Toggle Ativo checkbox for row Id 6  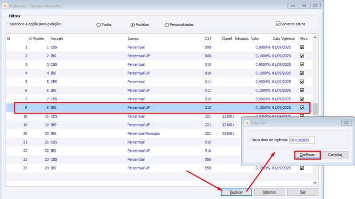coord(302,90)
